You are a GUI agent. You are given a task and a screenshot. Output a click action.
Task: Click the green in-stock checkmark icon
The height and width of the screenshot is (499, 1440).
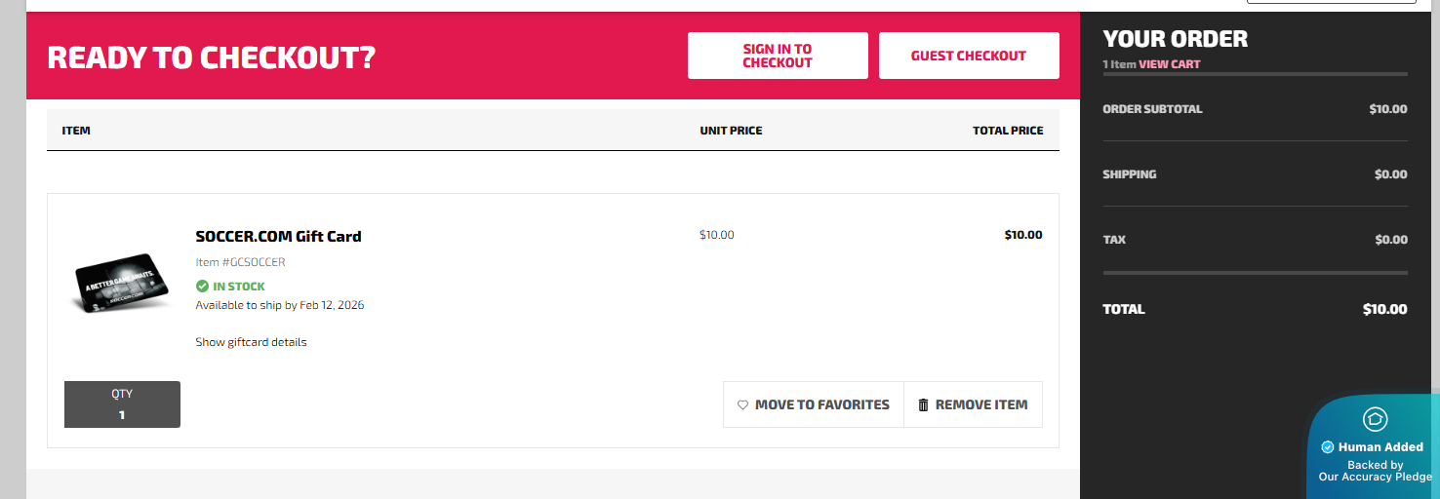[x=202, y=287]
